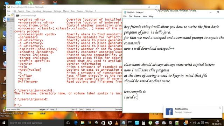Open the Action Center notifications icon
The width and height of the screenshot is (224, 126).
[202, 123]
